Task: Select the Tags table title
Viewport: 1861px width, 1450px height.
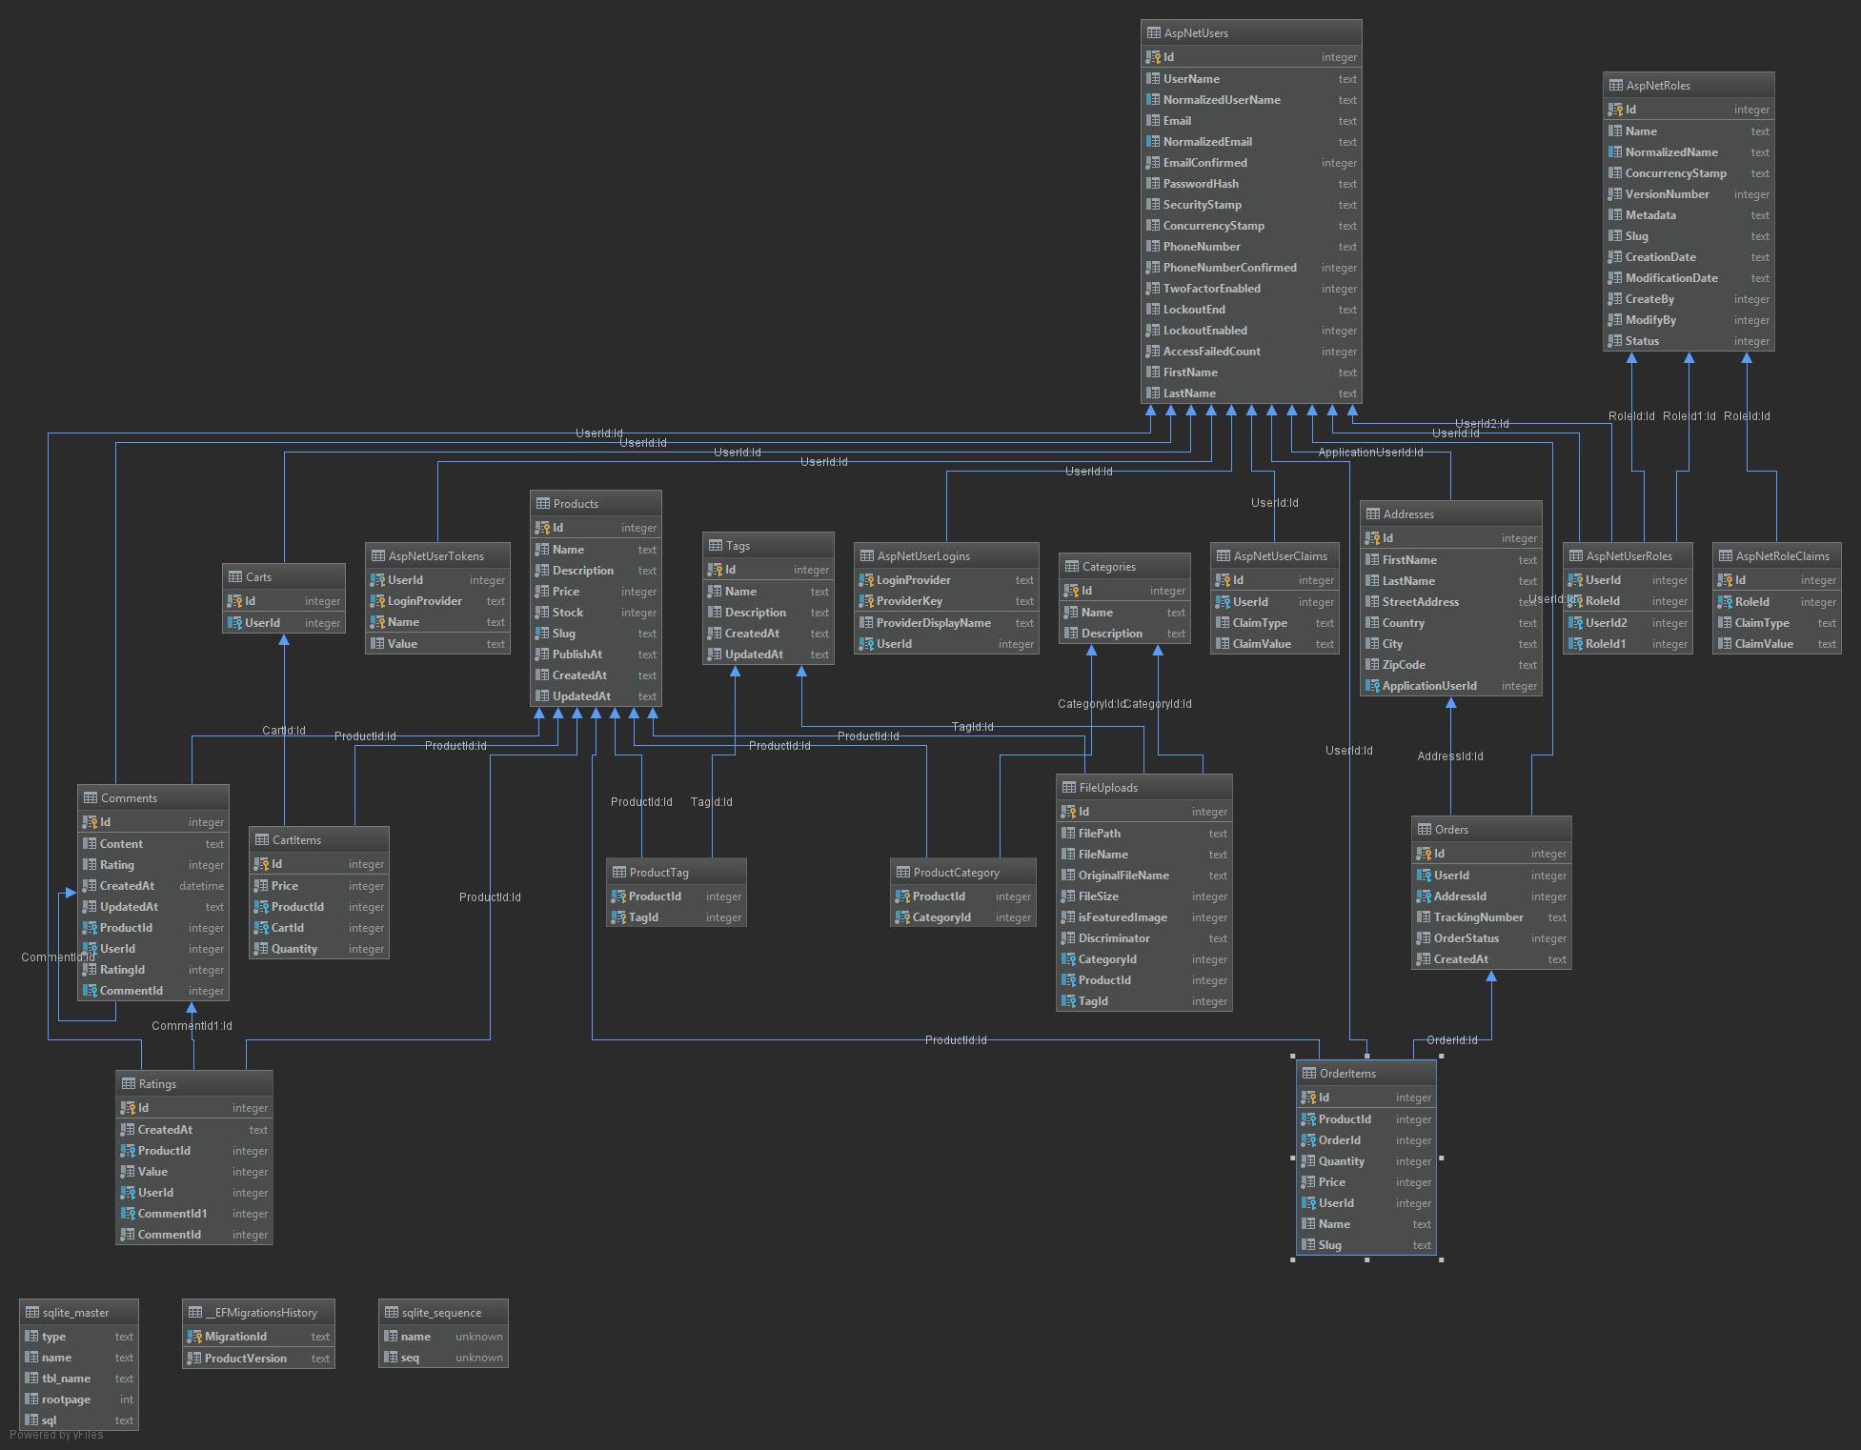Action: (738, 546)
